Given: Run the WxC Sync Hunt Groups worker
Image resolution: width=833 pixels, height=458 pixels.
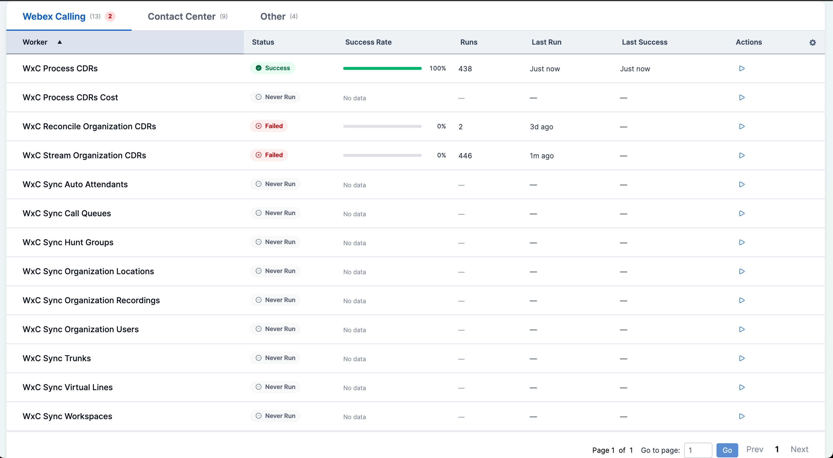Looking at the screenshot, I should 742,242.
